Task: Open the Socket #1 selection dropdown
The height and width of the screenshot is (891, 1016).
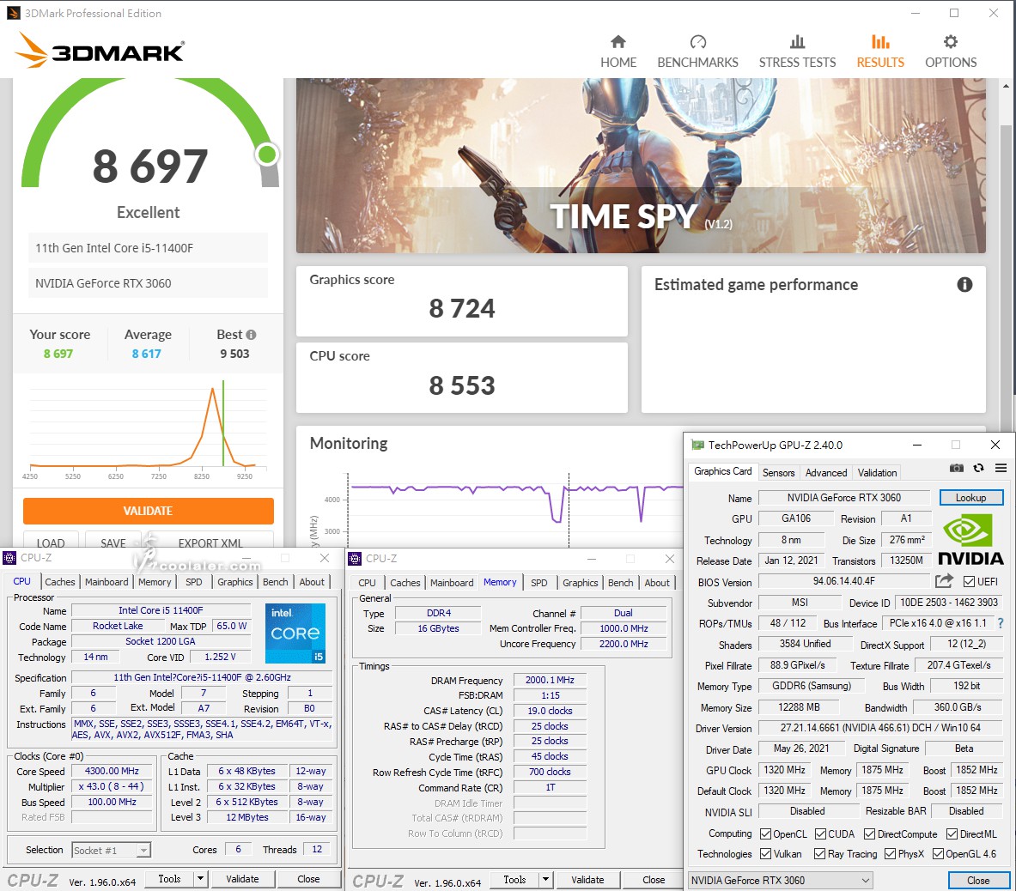Action: 111,850
